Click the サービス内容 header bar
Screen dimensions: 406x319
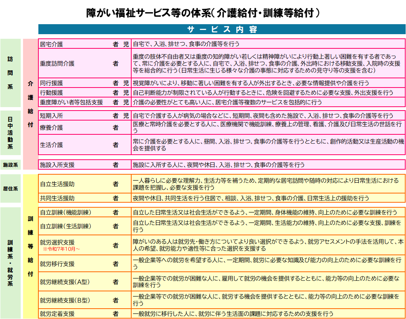[x=222, y=30]
